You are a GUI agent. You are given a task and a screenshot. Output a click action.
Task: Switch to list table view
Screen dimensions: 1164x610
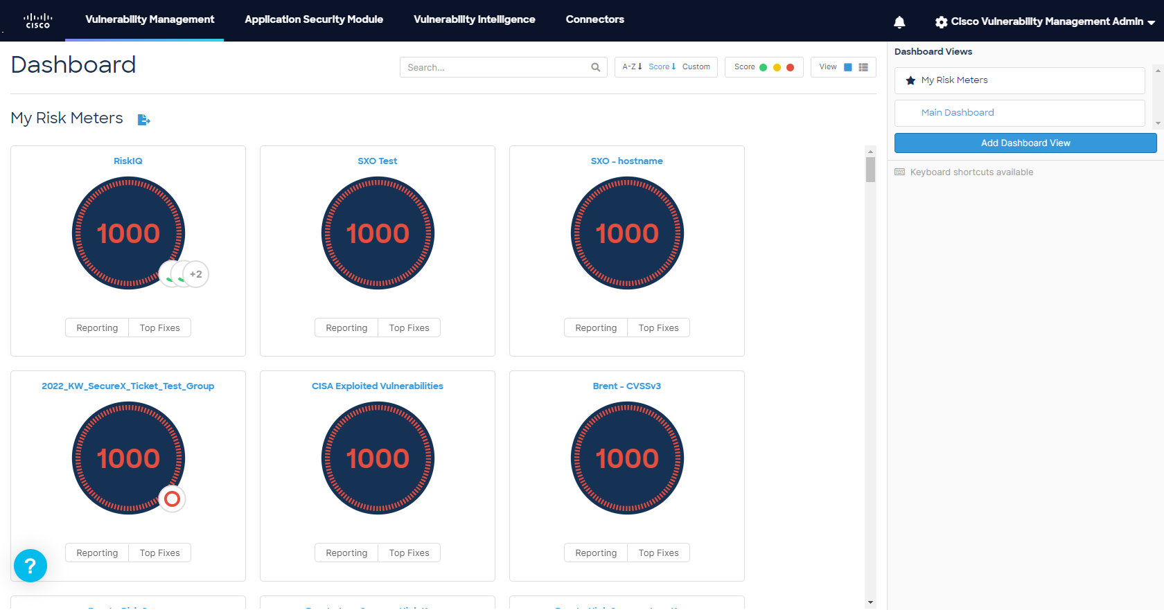click(863, 67)
